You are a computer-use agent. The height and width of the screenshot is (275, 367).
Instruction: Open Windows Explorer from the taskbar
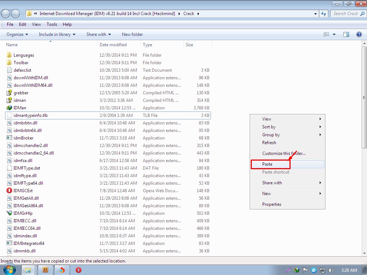coord(28,270)
